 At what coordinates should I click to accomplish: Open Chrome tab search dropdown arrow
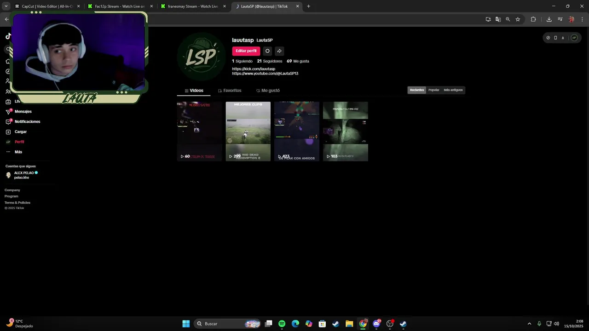6,6
